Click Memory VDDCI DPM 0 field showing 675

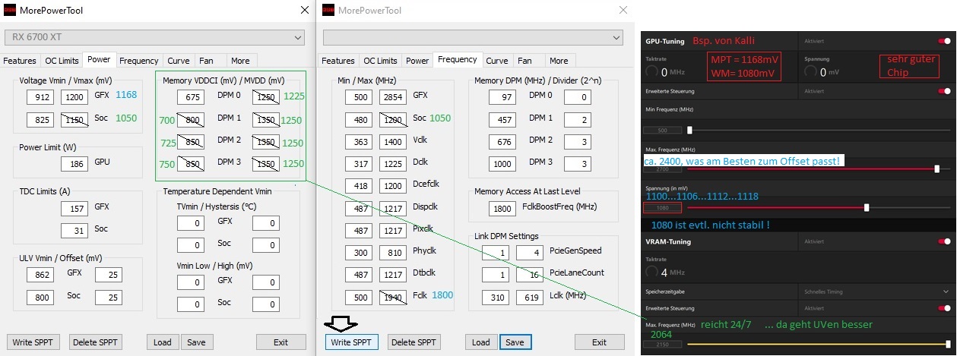[191, 97]
